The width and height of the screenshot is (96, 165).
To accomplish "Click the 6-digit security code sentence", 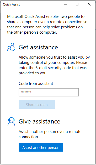I will pos(52,68).
